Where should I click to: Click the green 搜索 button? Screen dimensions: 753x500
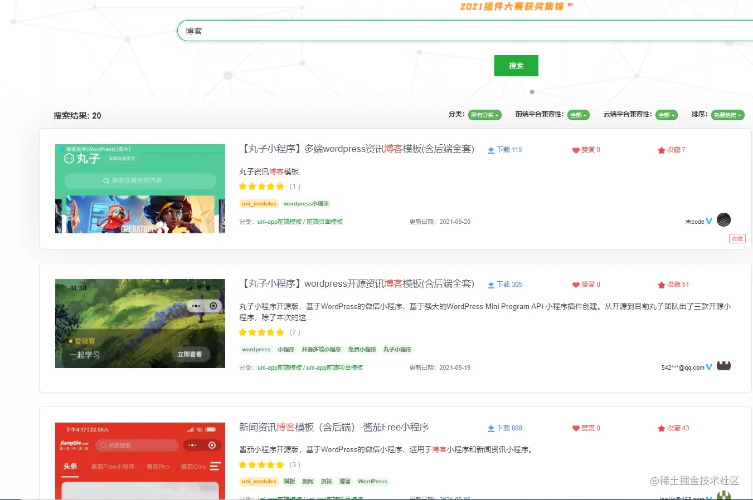pos(516,66)
